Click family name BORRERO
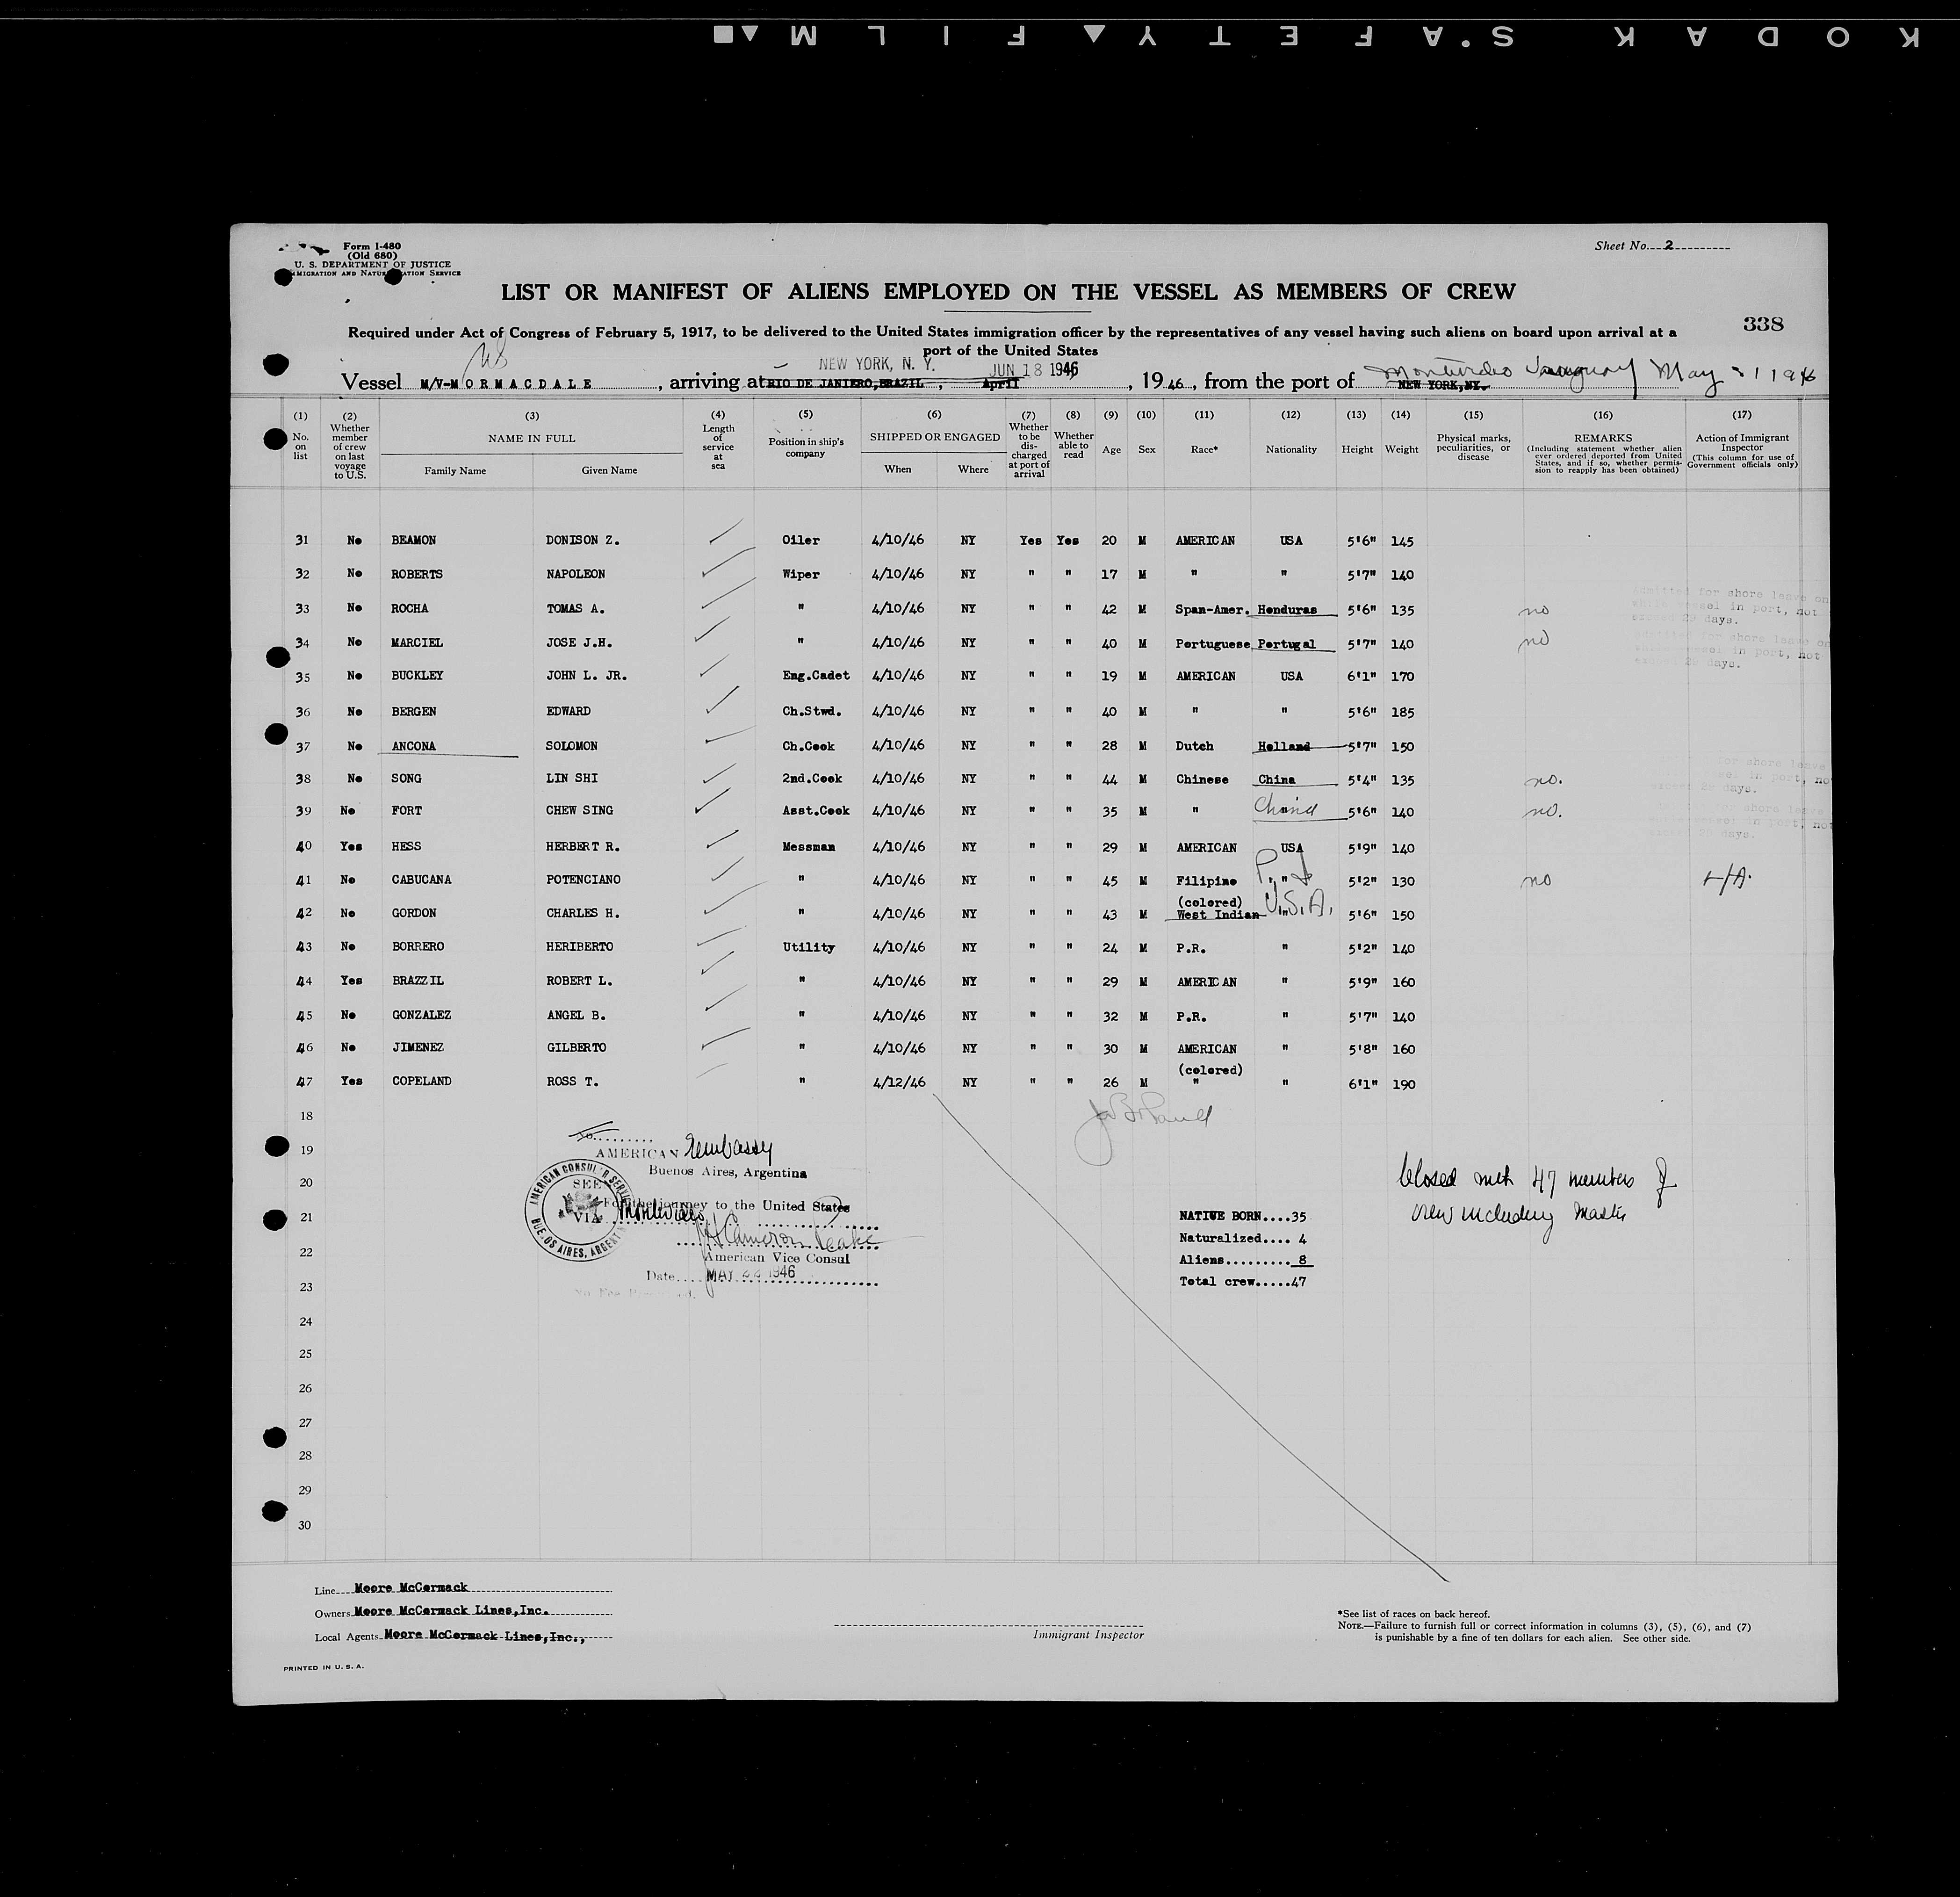The width and height of the screenshot is (1960, 1897). 417,946
